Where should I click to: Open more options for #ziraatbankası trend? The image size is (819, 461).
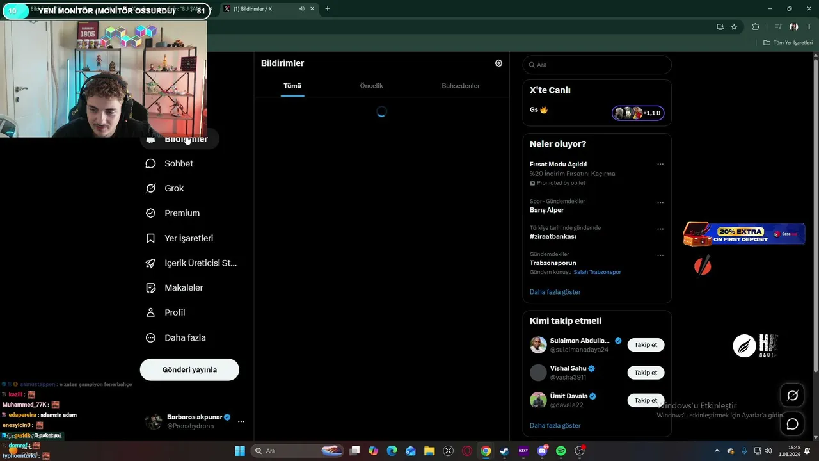tap(660, 229)
